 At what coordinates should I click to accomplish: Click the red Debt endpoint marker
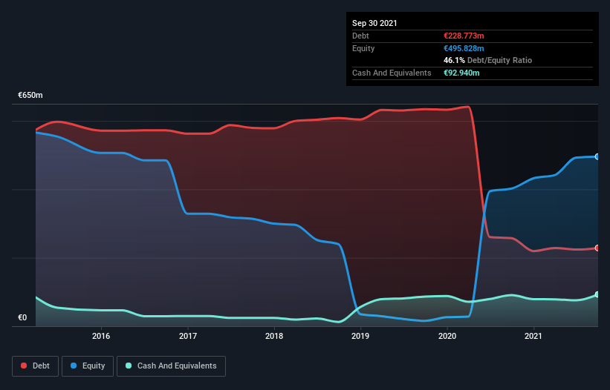click(597, 248)
